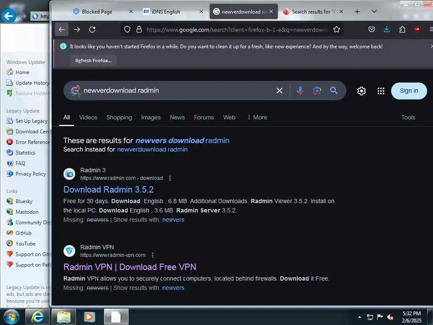Open Windows Start menu orb

click(x=11, y=317)
